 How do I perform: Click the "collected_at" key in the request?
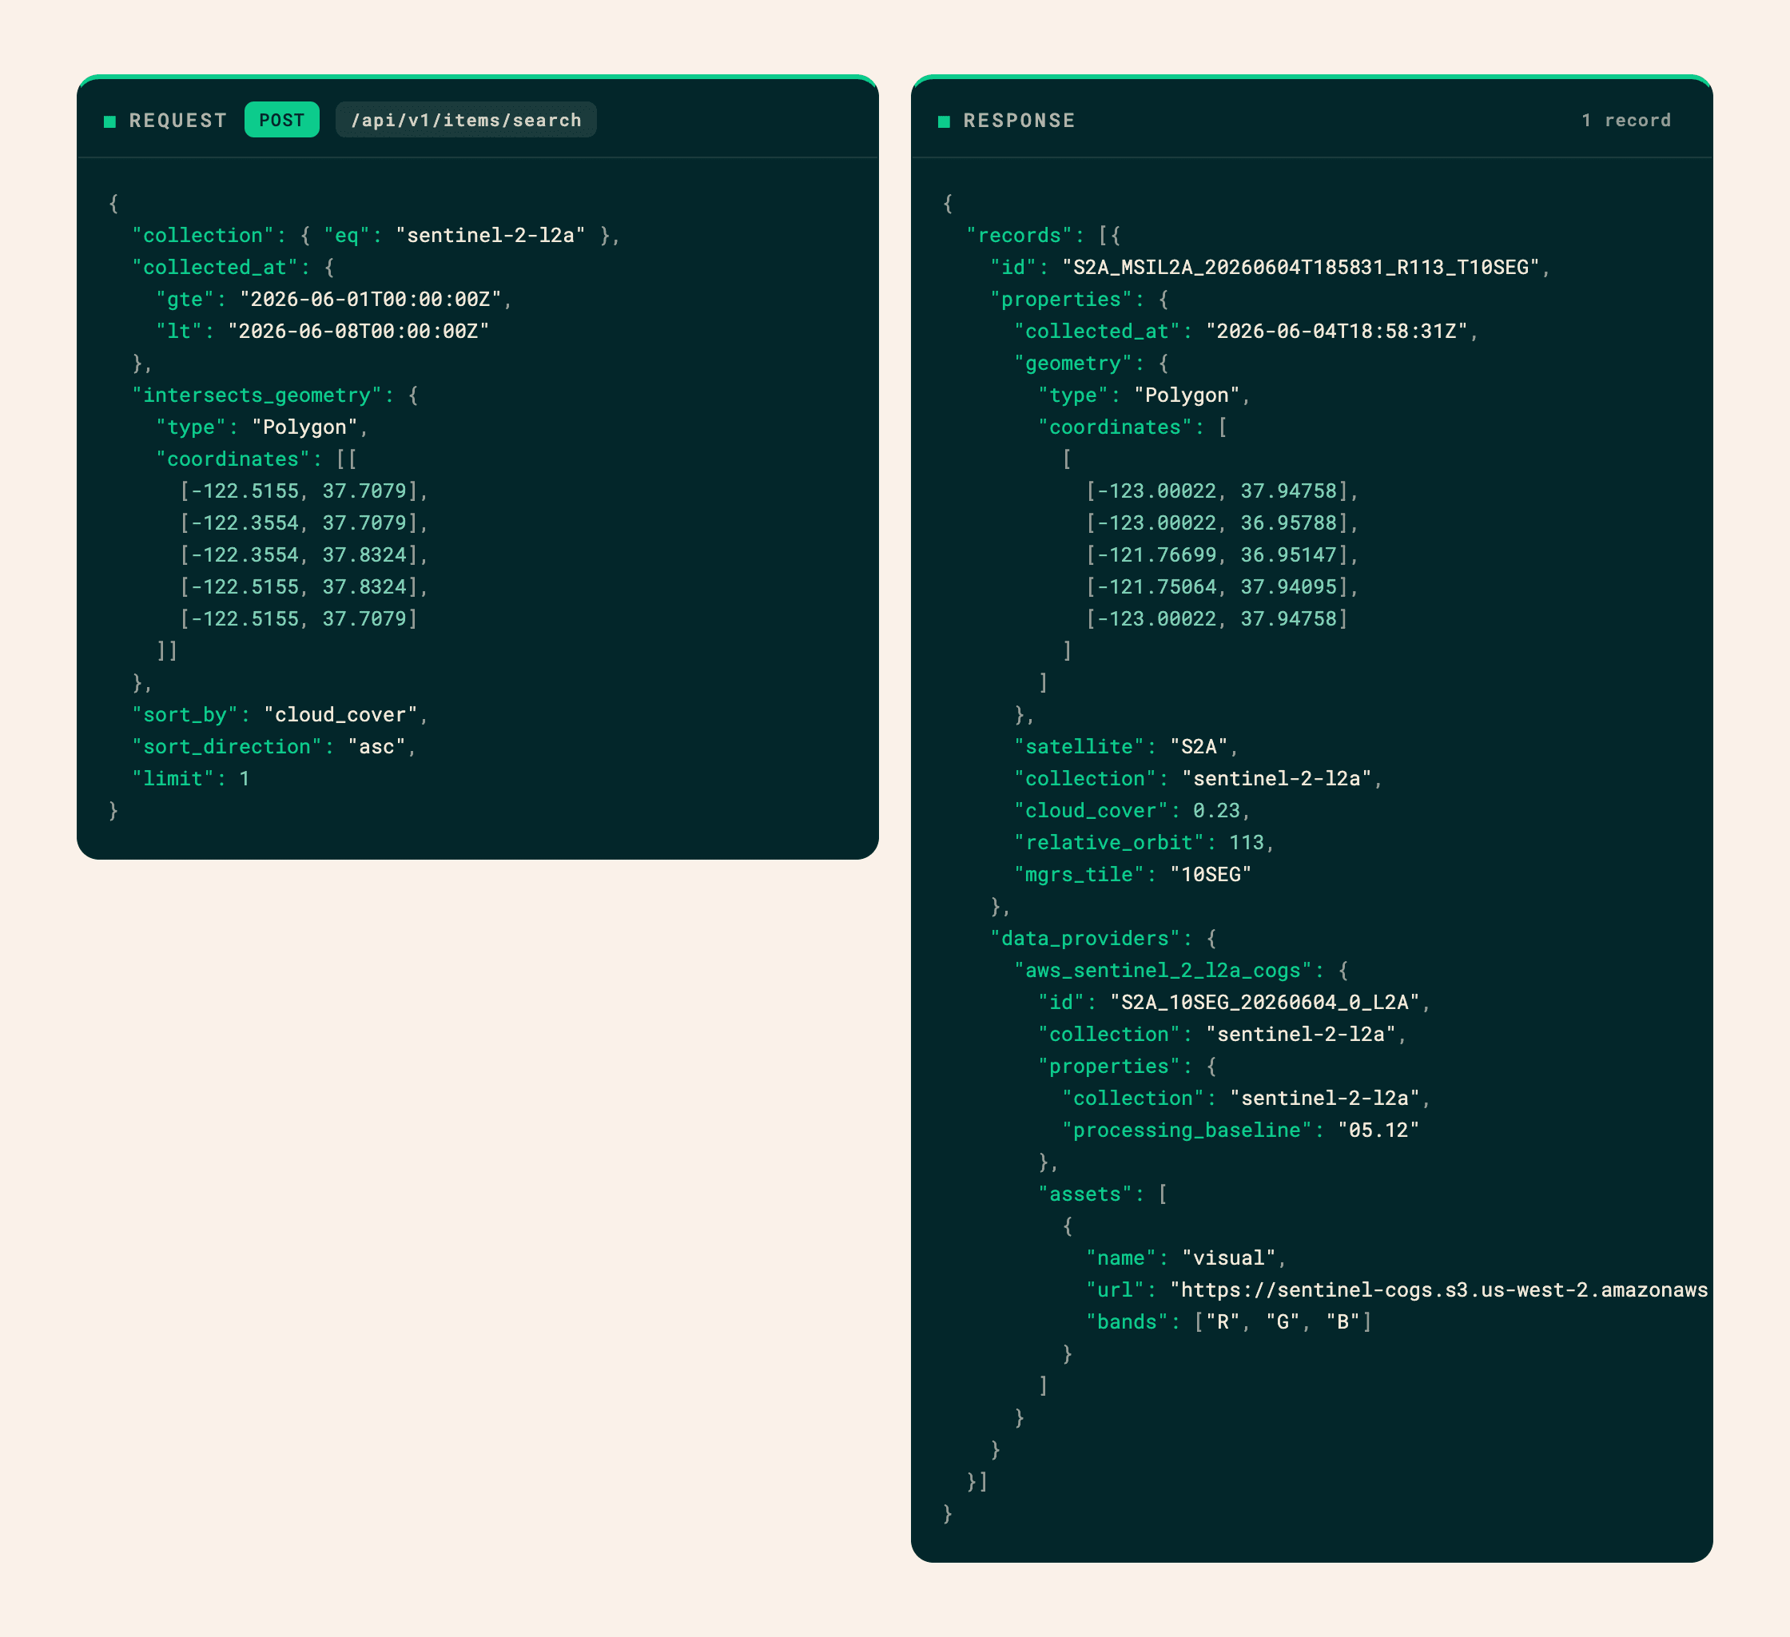click(215, 267)
